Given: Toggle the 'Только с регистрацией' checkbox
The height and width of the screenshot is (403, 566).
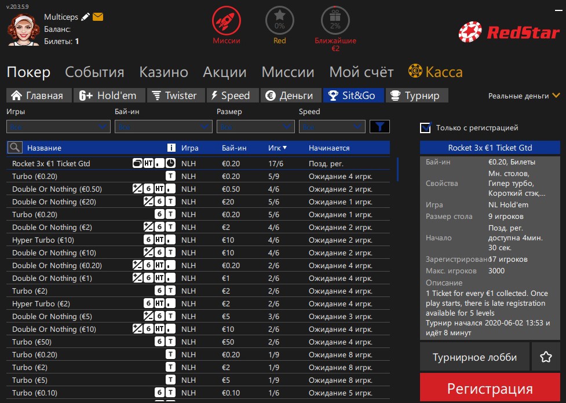Looking at the screenshot, I should [426, 127].
